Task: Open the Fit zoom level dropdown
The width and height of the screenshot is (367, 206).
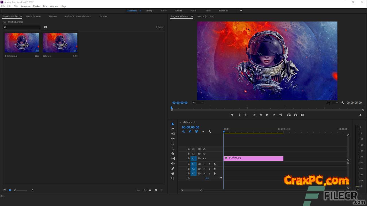Action: click(198, 103)
